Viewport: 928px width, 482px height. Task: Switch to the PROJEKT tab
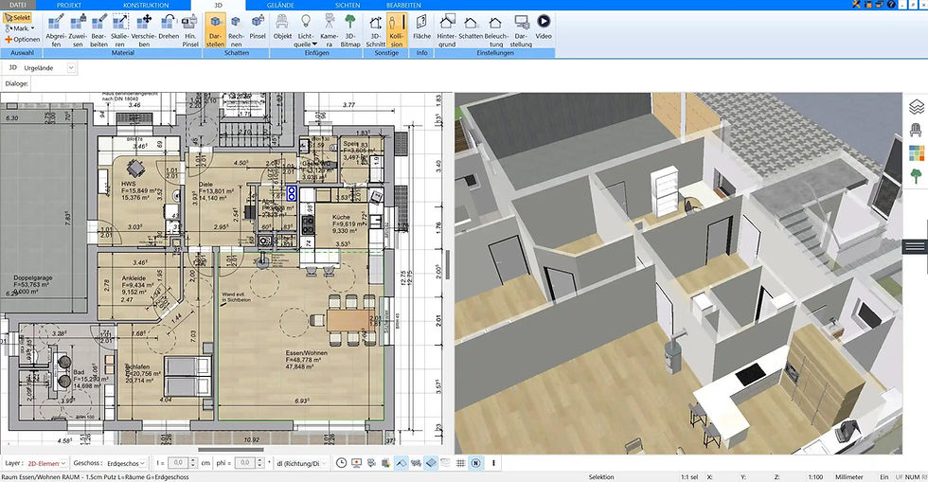tap(68, 5)
